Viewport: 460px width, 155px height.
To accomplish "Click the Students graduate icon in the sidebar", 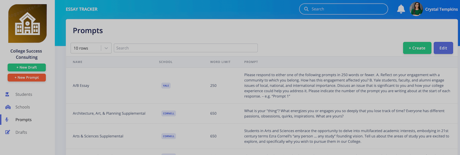I will (7, 94).
